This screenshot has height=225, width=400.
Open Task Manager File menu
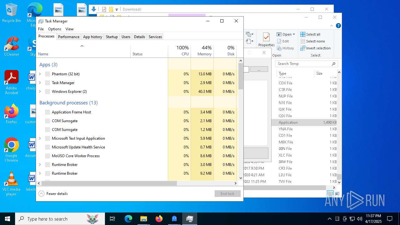click(x=41, y=29)
